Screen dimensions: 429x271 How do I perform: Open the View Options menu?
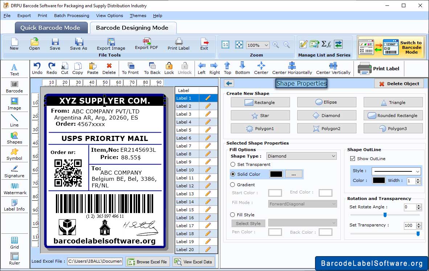(x=110, y=16)
